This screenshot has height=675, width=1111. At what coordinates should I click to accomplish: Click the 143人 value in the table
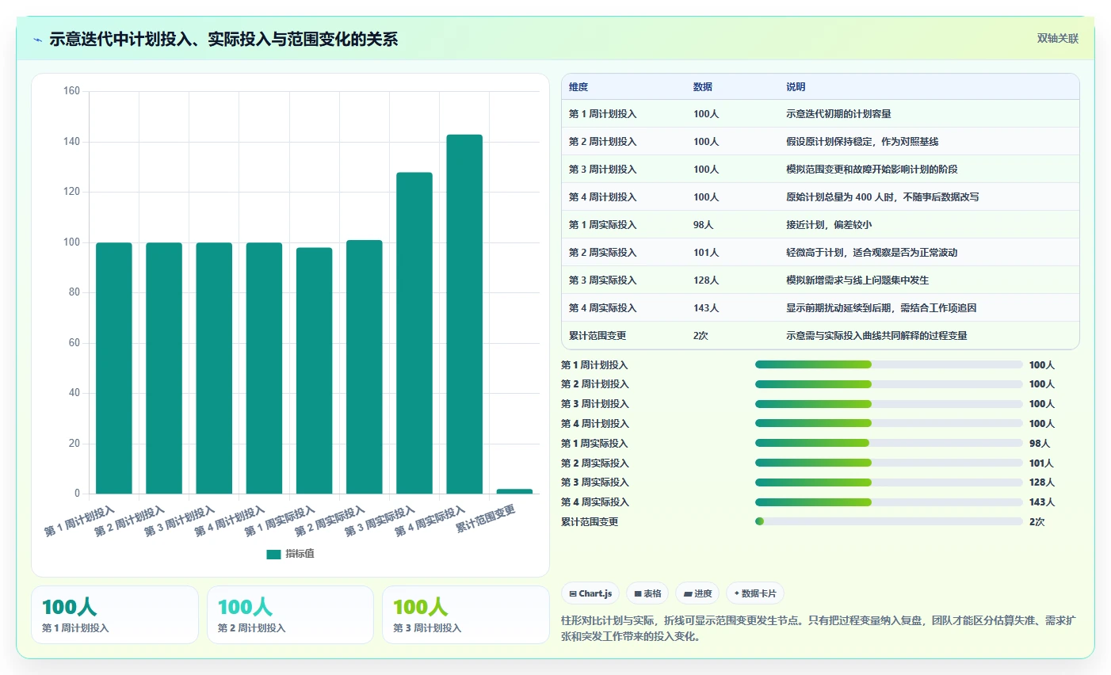tap(706, 308)
